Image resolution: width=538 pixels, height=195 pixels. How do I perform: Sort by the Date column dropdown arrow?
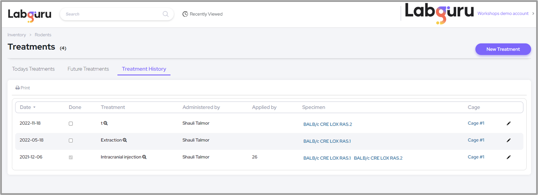[34, 107]
